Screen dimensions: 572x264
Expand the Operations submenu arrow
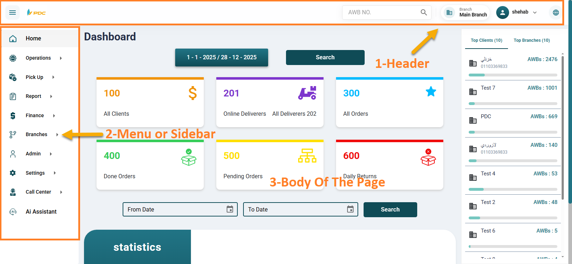point(61,58)
